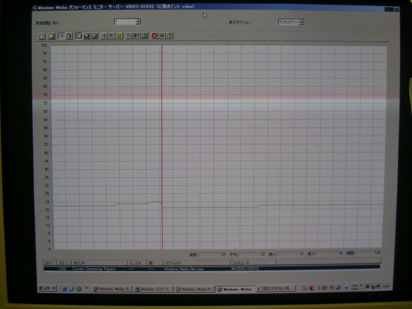This screenshot has height=309, width=412.
Task: Click the スケール column header
Action: tap(64, 263)
